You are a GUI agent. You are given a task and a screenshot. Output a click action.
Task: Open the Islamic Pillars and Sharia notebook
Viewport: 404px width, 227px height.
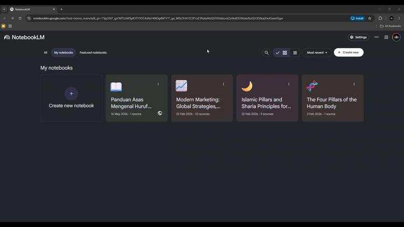pyautogui.click(x=267, y=98)
